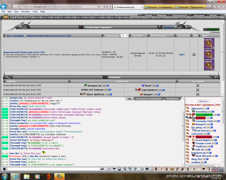Click Королевская Битва для всех [10] tournament title link
Viewport: 226px width, 180px height.
click(x=24, y=52)
